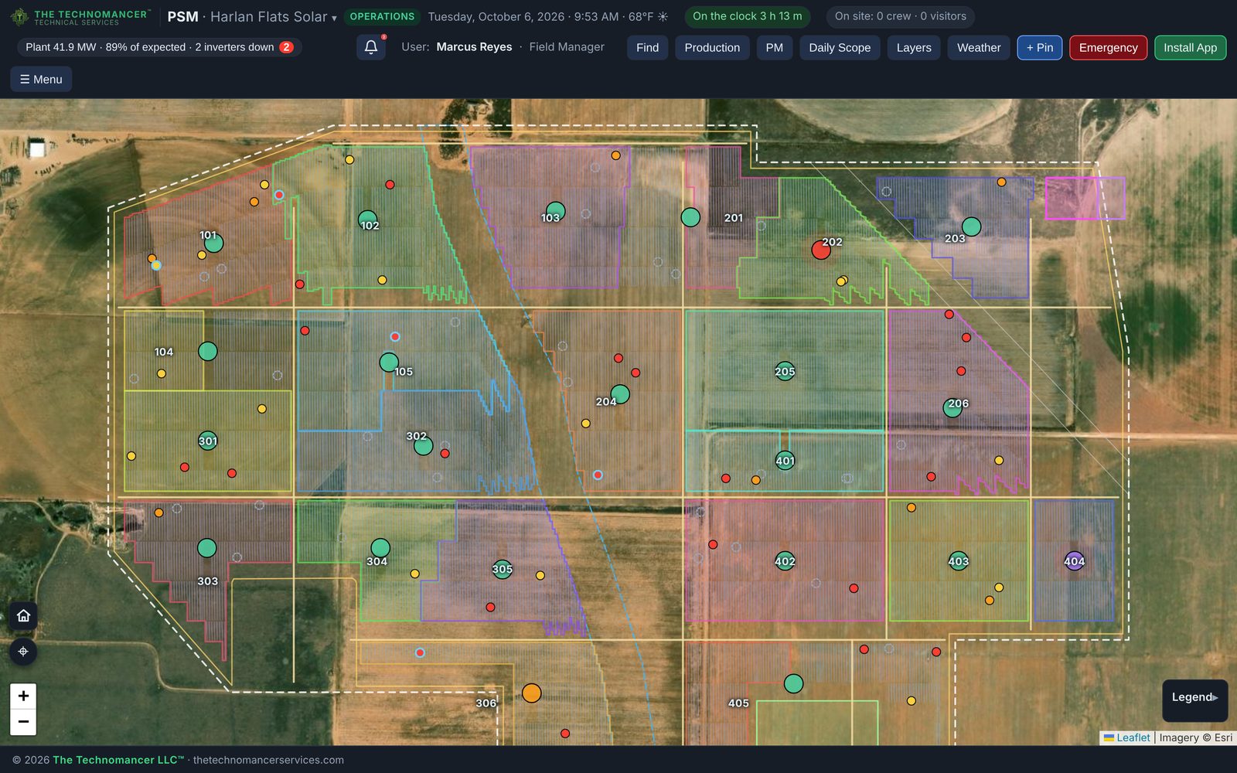Viewport: 1237px width, 773px height.
Task: Zoom in with the plus button
Action: point(23,696)
